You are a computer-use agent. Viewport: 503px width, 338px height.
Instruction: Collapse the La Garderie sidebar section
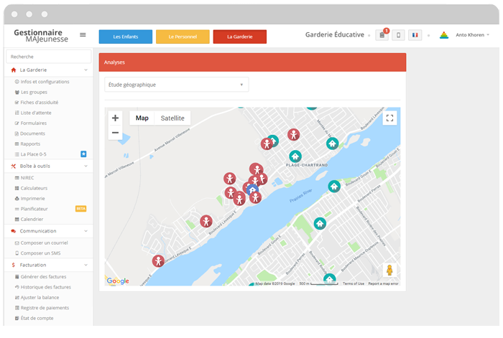click(86, 70)
